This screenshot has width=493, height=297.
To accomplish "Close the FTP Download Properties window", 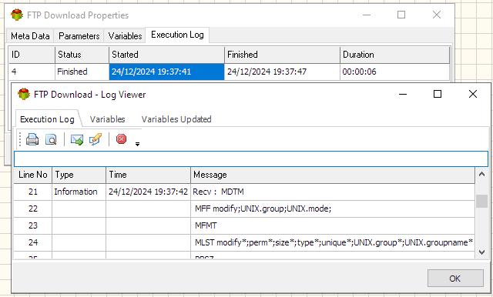I will pyautogui.click(x=437, y=15).
